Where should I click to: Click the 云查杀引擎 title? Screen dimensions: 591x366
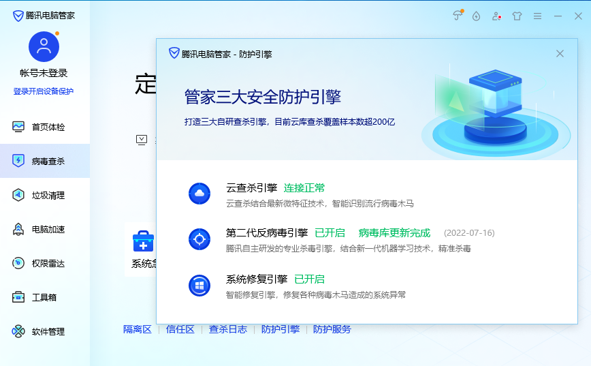pyautogui.click(x=251, y=188)
